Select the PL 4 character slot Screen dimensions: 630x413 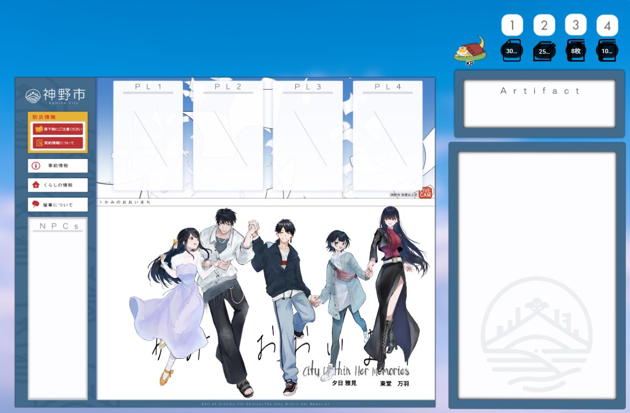click(x=388, y=135)
